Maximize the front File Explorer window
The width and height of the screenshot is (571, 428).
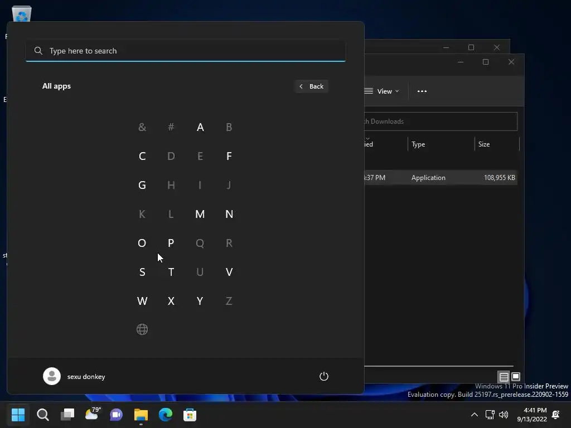tap(486, 62)
